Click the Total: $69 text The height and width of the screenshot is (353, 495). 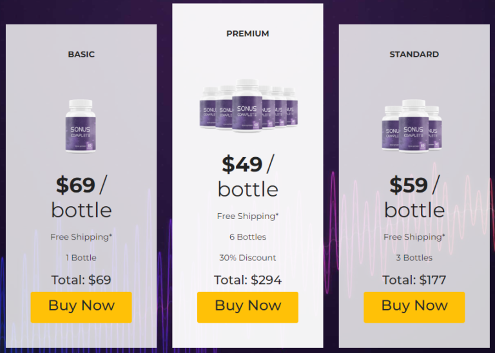coord(81,280)
